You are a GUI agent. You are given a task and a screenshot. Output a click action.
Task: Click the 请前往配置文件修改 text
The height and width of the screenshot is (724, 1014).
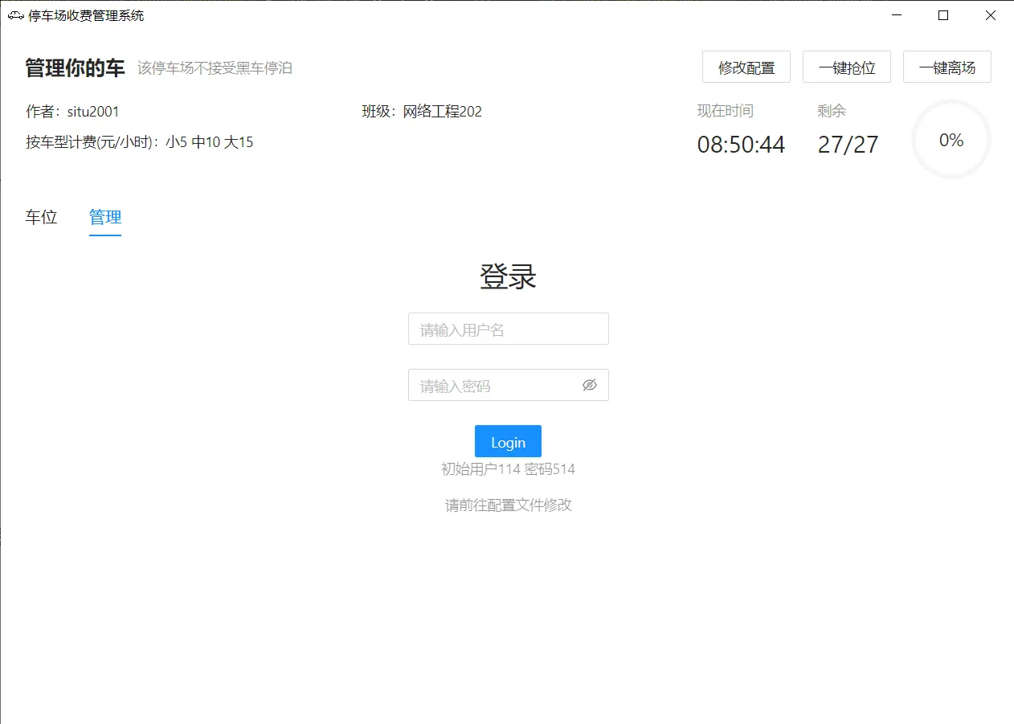(x=508, y=505)
